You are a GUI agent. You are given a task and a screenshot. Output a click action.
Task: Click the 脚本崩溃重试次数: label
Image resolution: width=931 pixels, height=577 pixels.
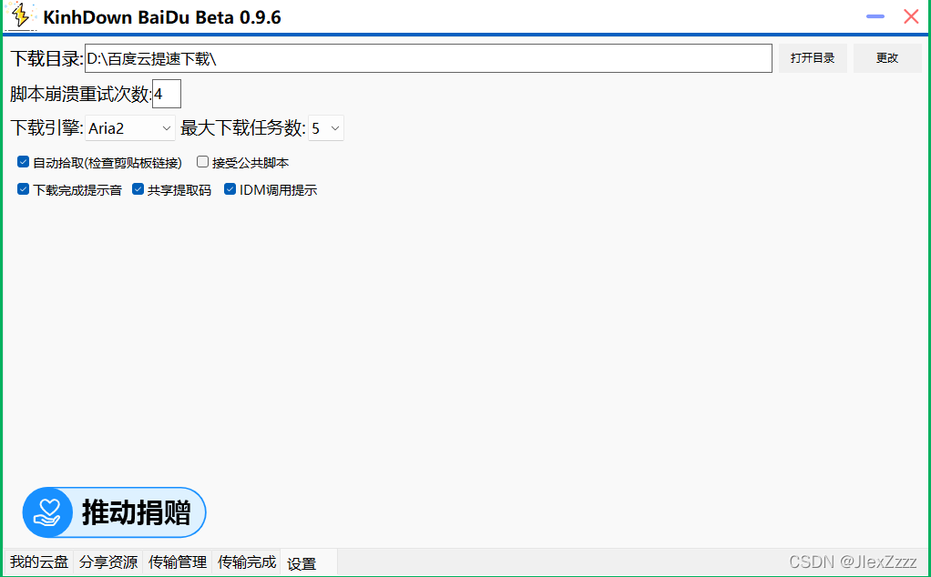pyautogui.click(x=81, y=94)
